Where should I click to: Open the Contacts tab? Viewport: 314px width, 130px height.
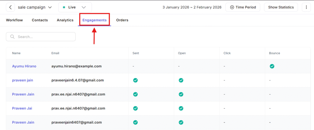tap(40, 20)
